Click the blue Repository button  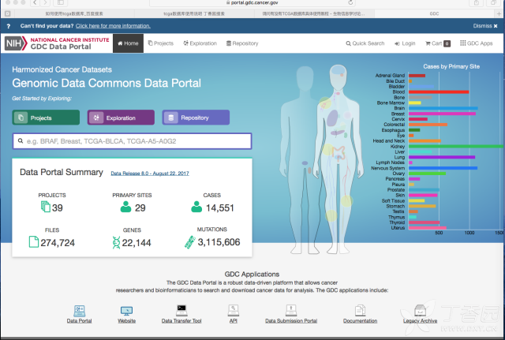pyautogui.click(x=196, y=118)
